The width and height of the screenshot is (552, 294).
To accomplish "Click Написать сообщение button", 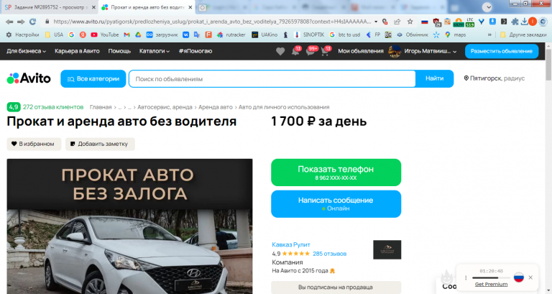I will coord(336,204).
